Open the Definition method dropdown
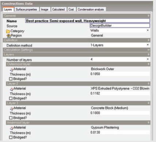Screen dimensions: 156x142 [148, 45]
